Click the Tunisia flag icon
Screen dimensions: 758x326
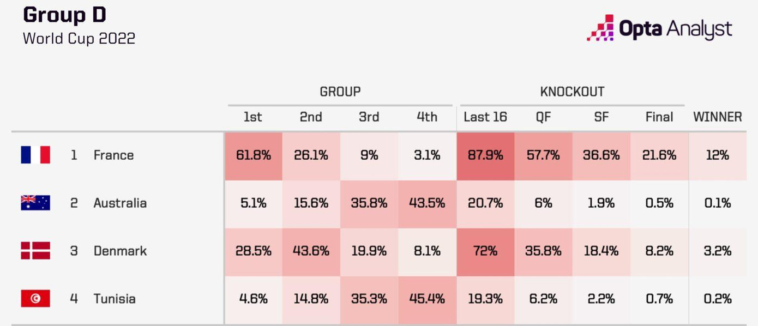click(x=35, y=299)
